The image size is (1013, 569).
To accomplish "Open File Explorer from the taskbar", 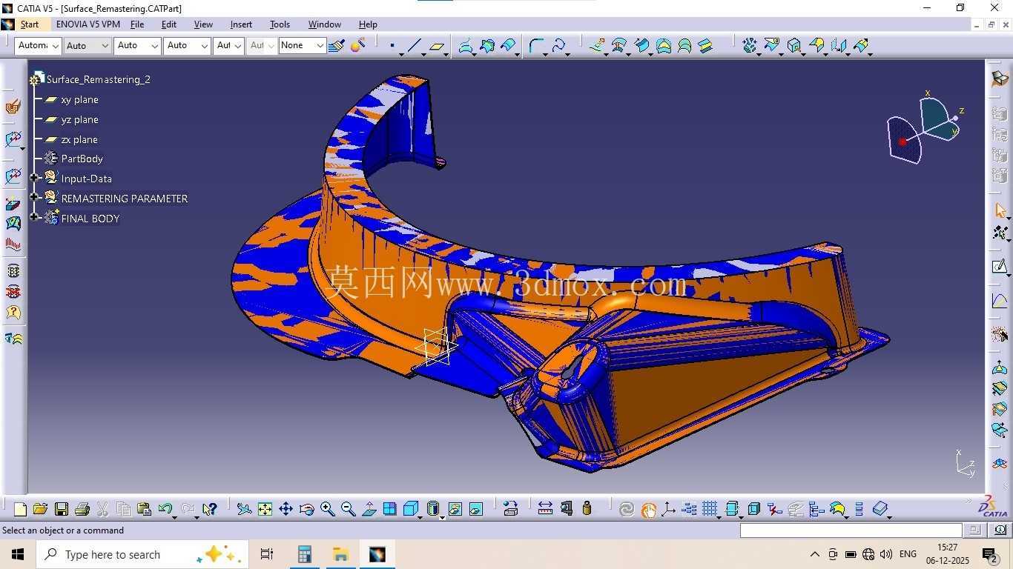I will point(340,554).
